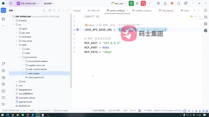The width and height of the screenshot is (209, 117).
Task: Click UTF-8 encoding in status bar
Action: point(133,110)
